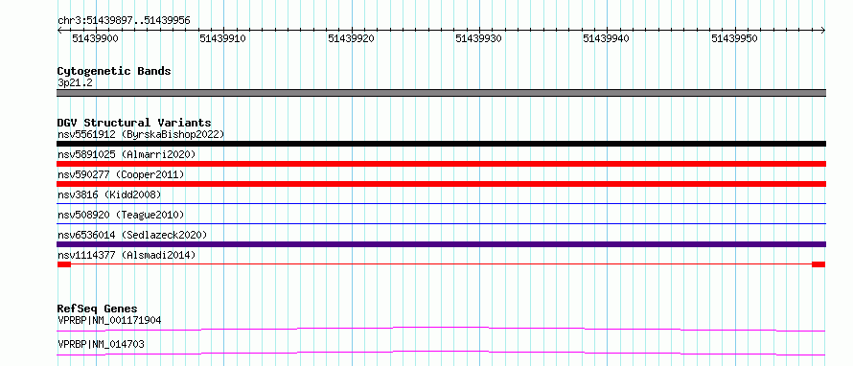
Task: Click ruler tick label 51439910
Action: coord(222,38)
